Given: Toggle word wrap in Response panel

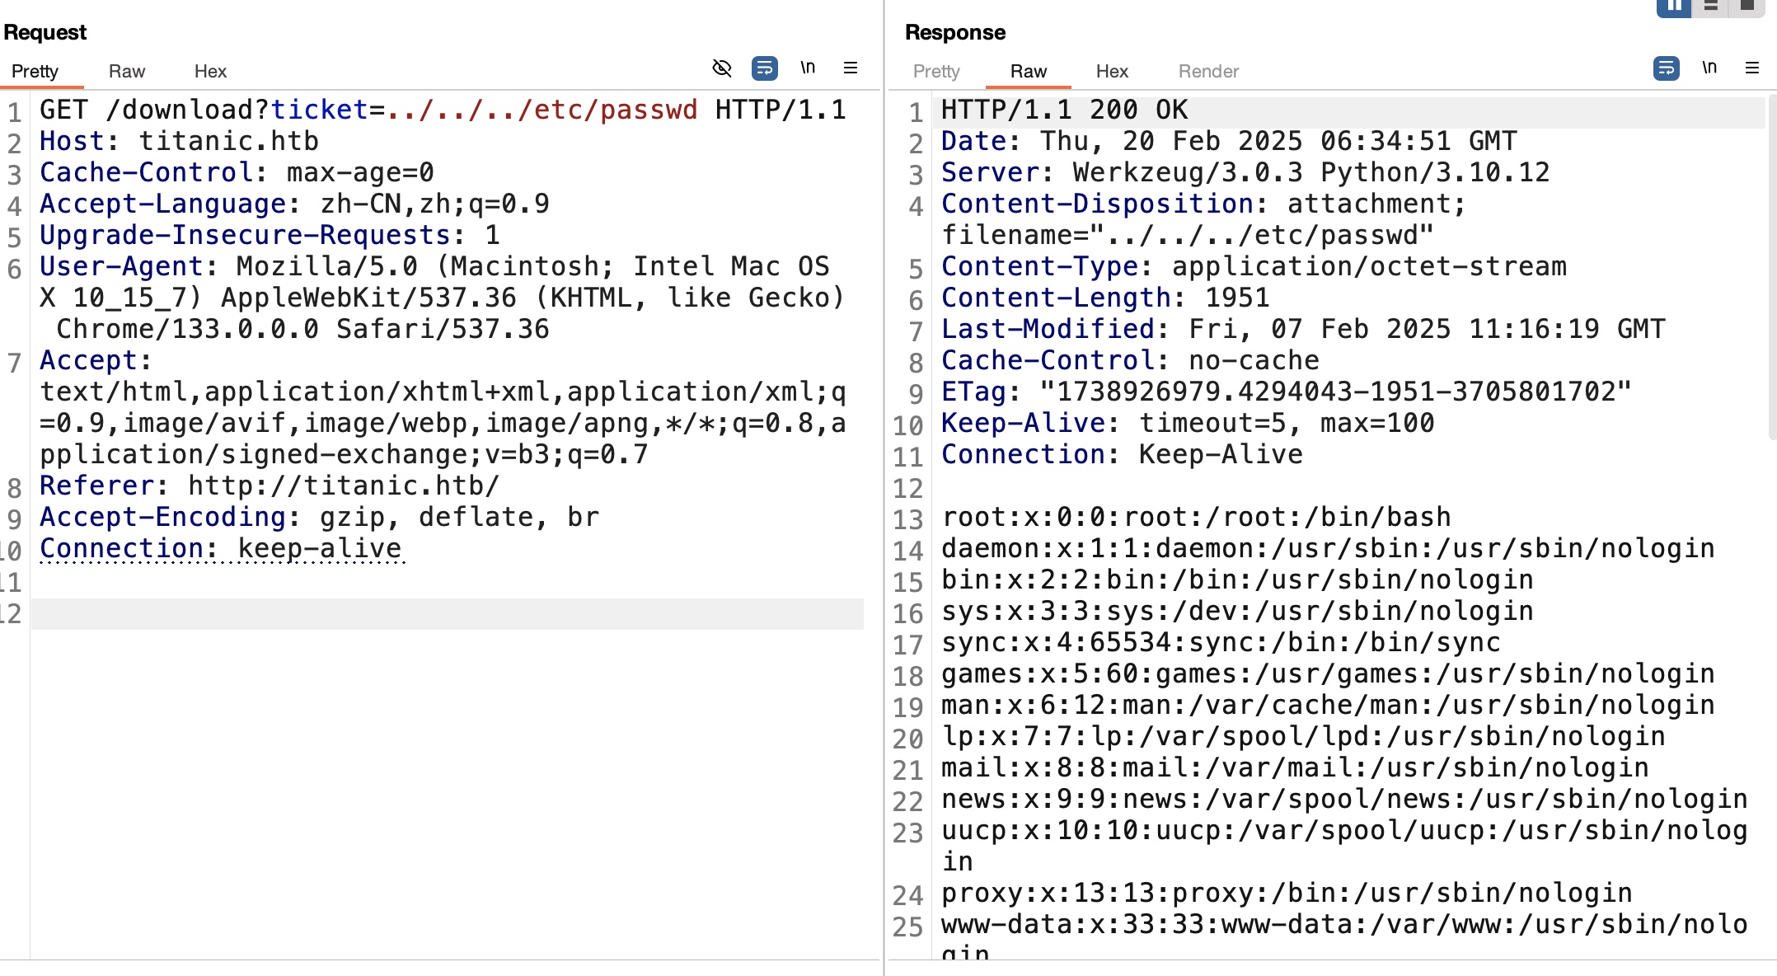Looking at the screenshot, I should (x=1667, y=68).
